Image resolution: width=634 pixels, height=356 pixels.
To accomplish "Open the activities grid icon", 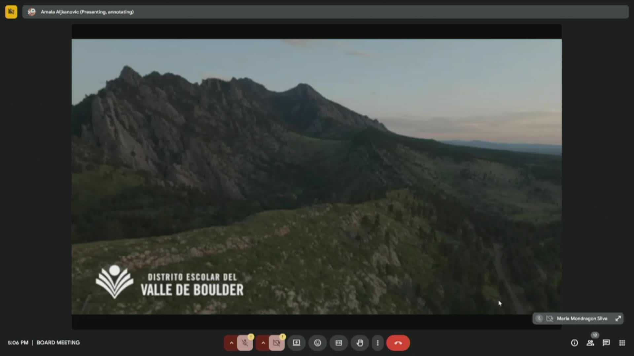I will 622,343.
